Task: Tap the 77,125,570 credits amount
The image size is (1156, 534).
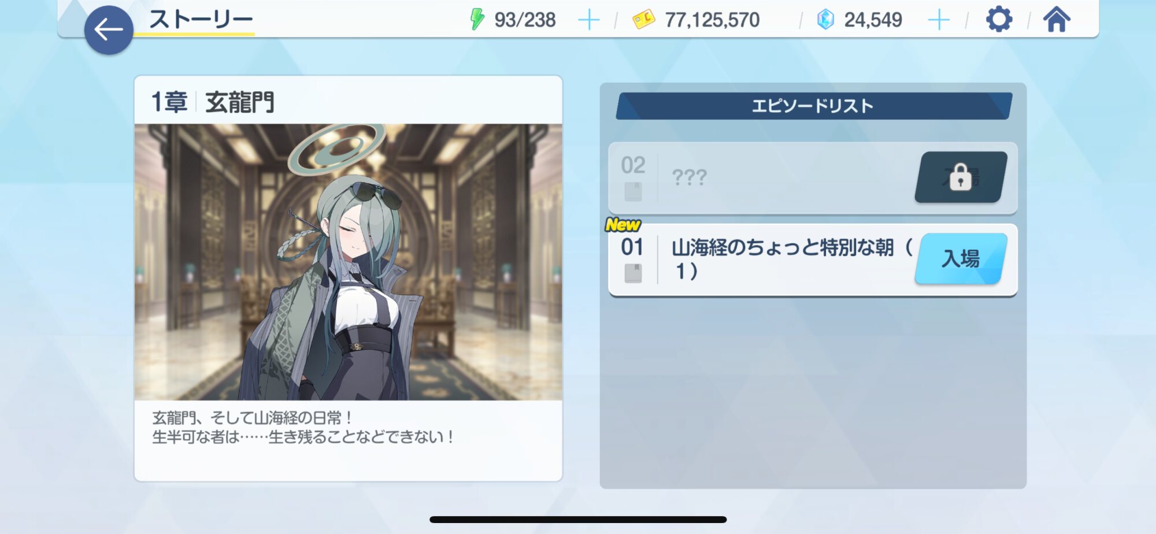Action: pos(712,20)
